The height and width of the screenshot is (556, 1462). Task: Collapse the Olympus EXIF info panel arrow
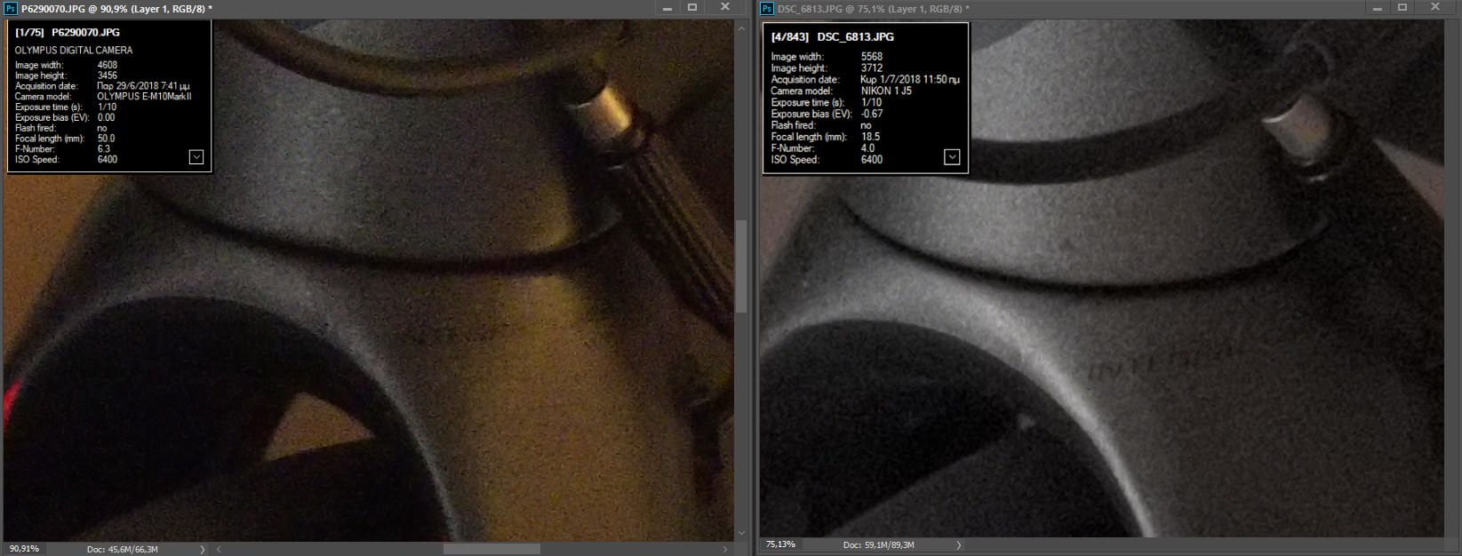click(196, 157)
